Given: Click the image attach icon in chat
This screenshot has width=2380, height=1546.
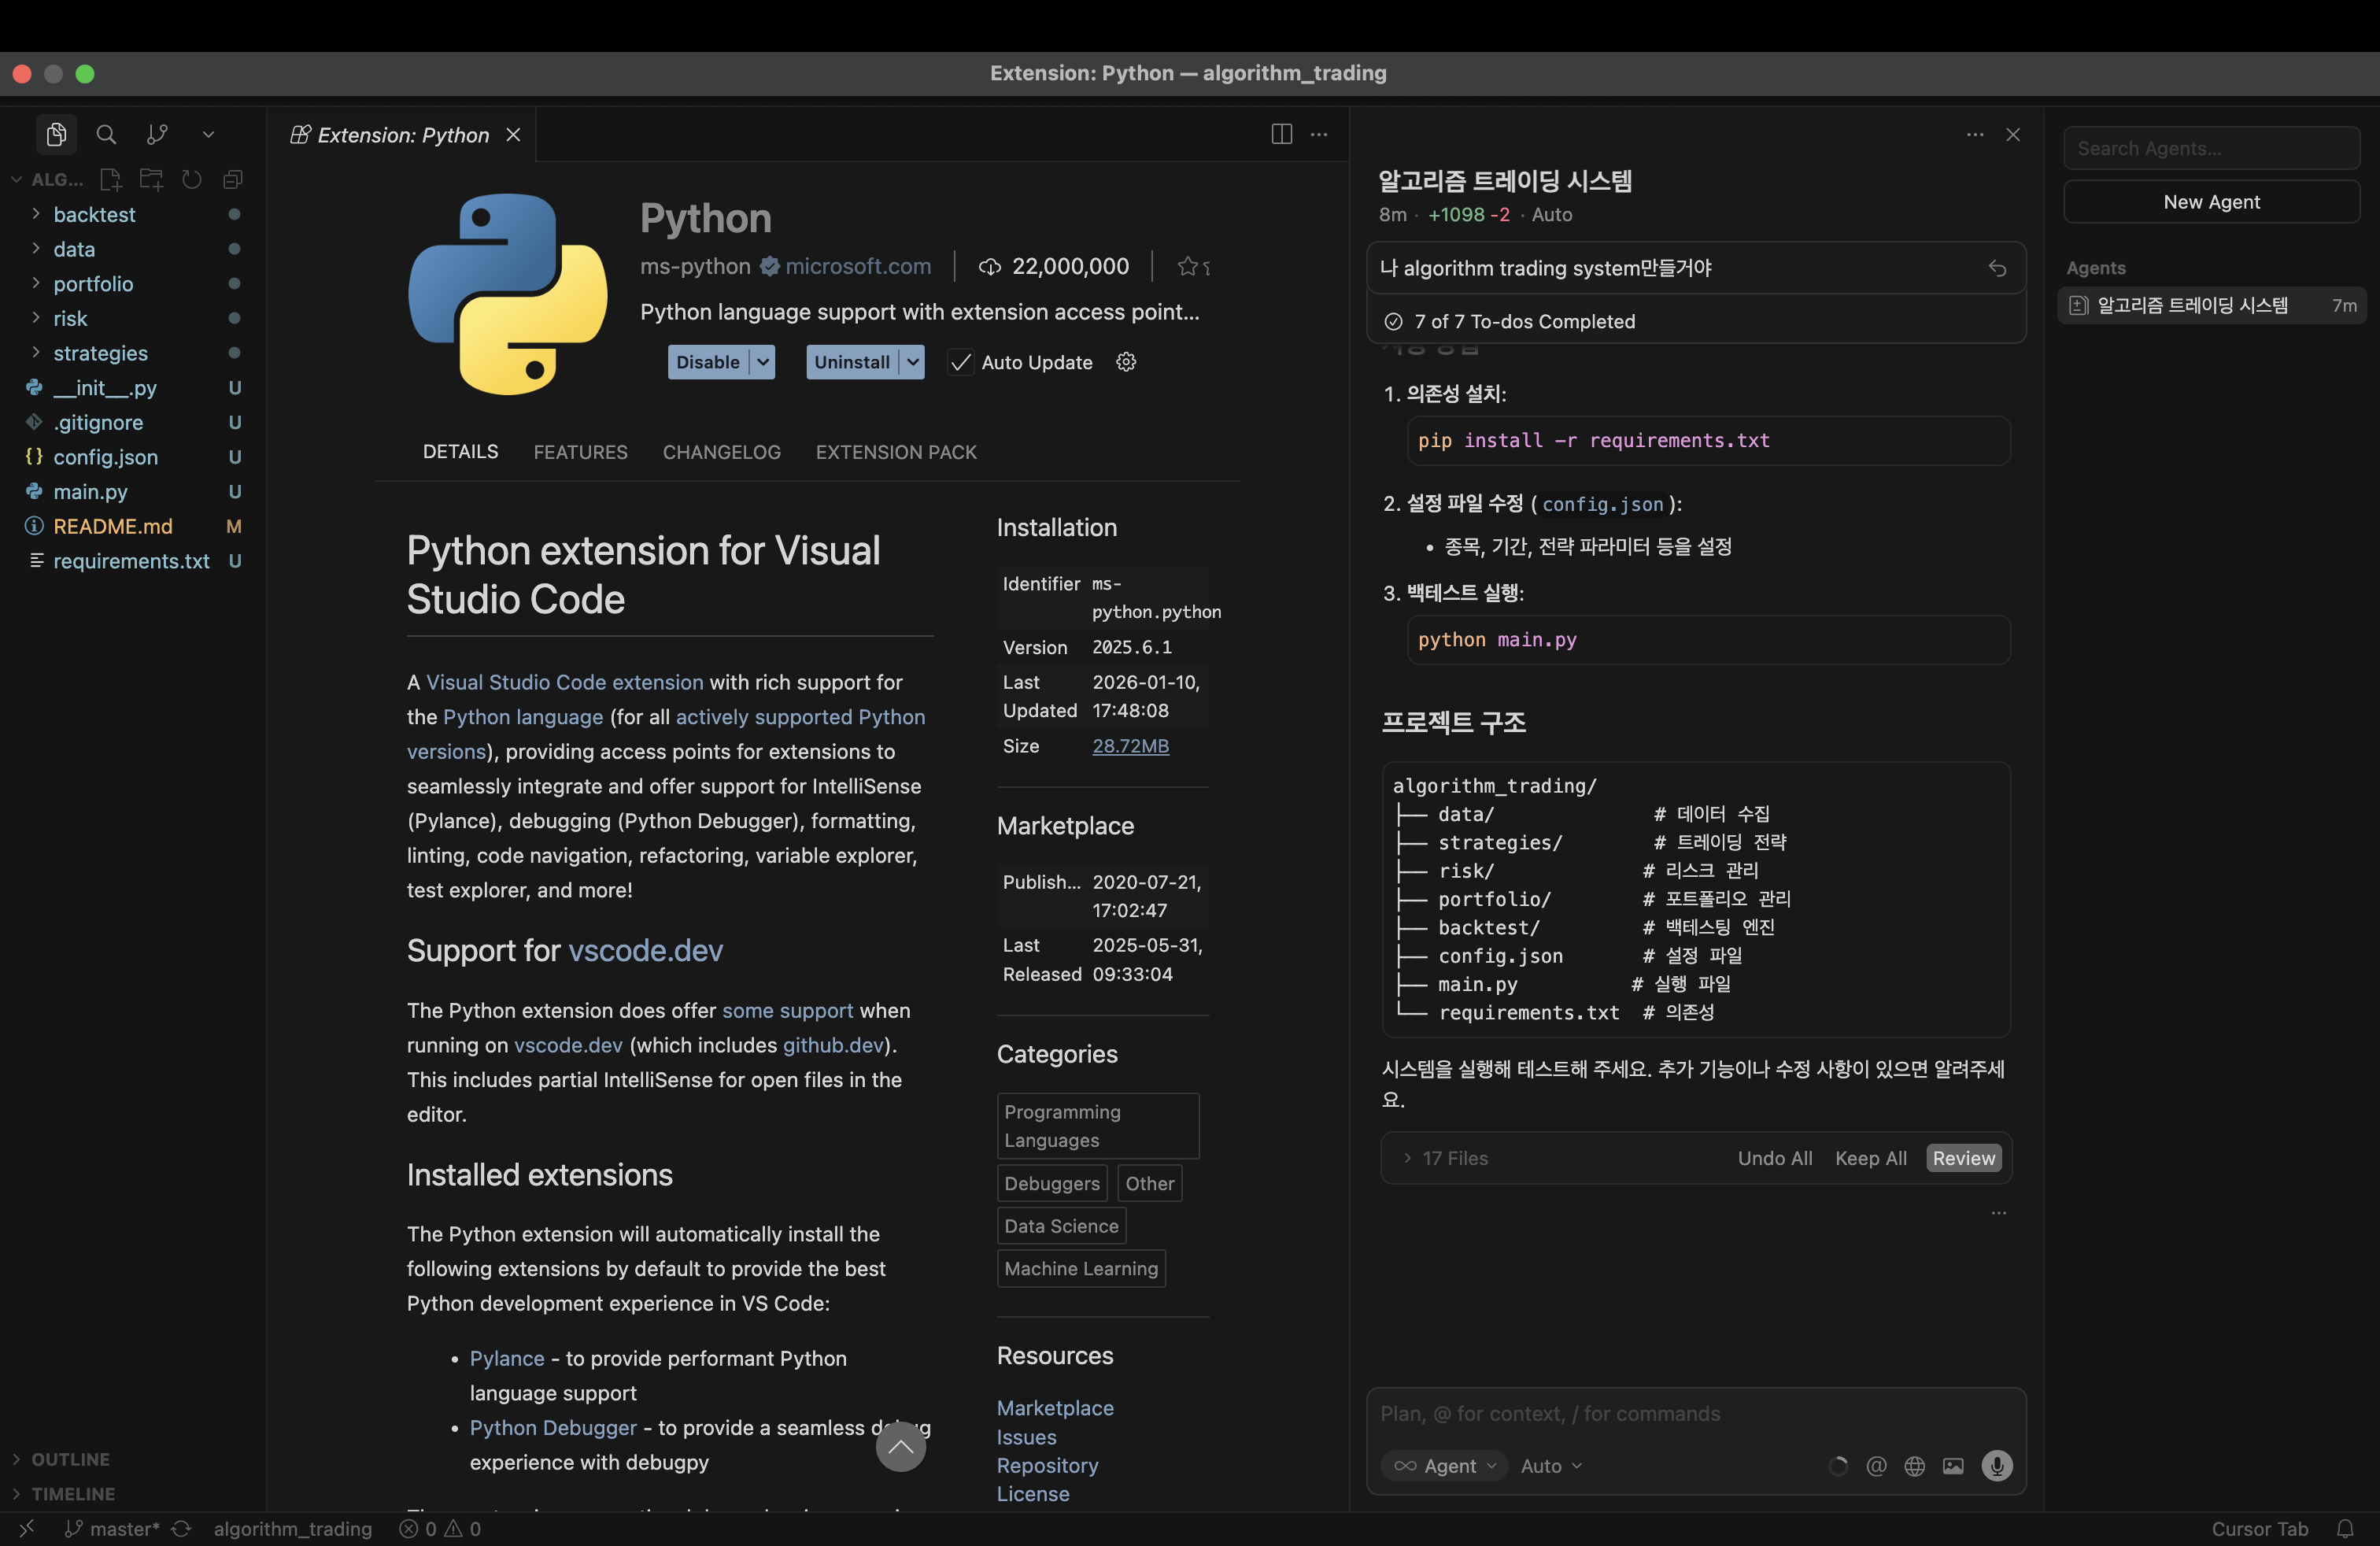Looking at the screenshot, I should click(1952, 1465).
